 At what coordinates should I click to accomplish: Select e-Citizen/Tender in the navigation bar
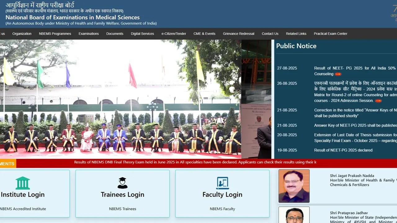[174, 34]
